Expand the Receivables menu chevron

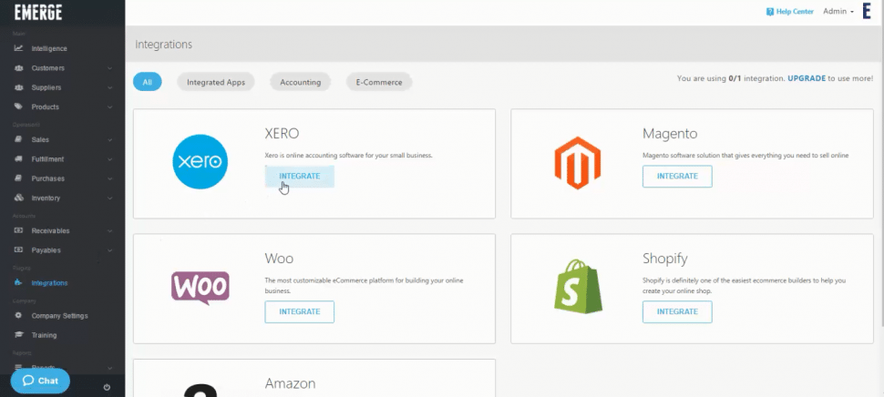tap(109, 231)
